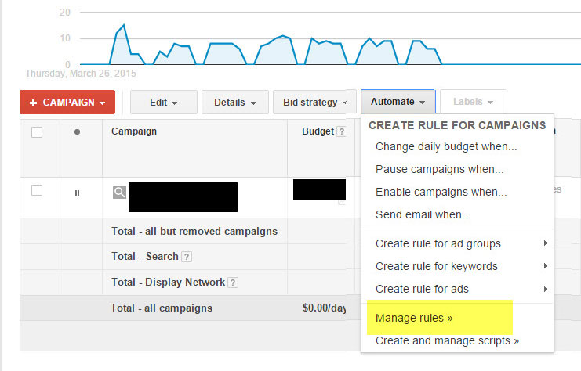581x371 pixels.
Task: Choose Pause campaigns when...
Action: coord(439,169)
